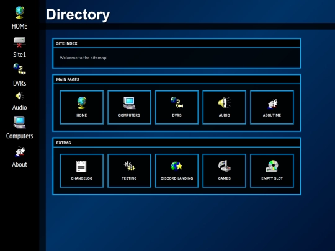335x251 pixels.
Task: Open the Computers sidebar text link
Action: coord(19,136)
